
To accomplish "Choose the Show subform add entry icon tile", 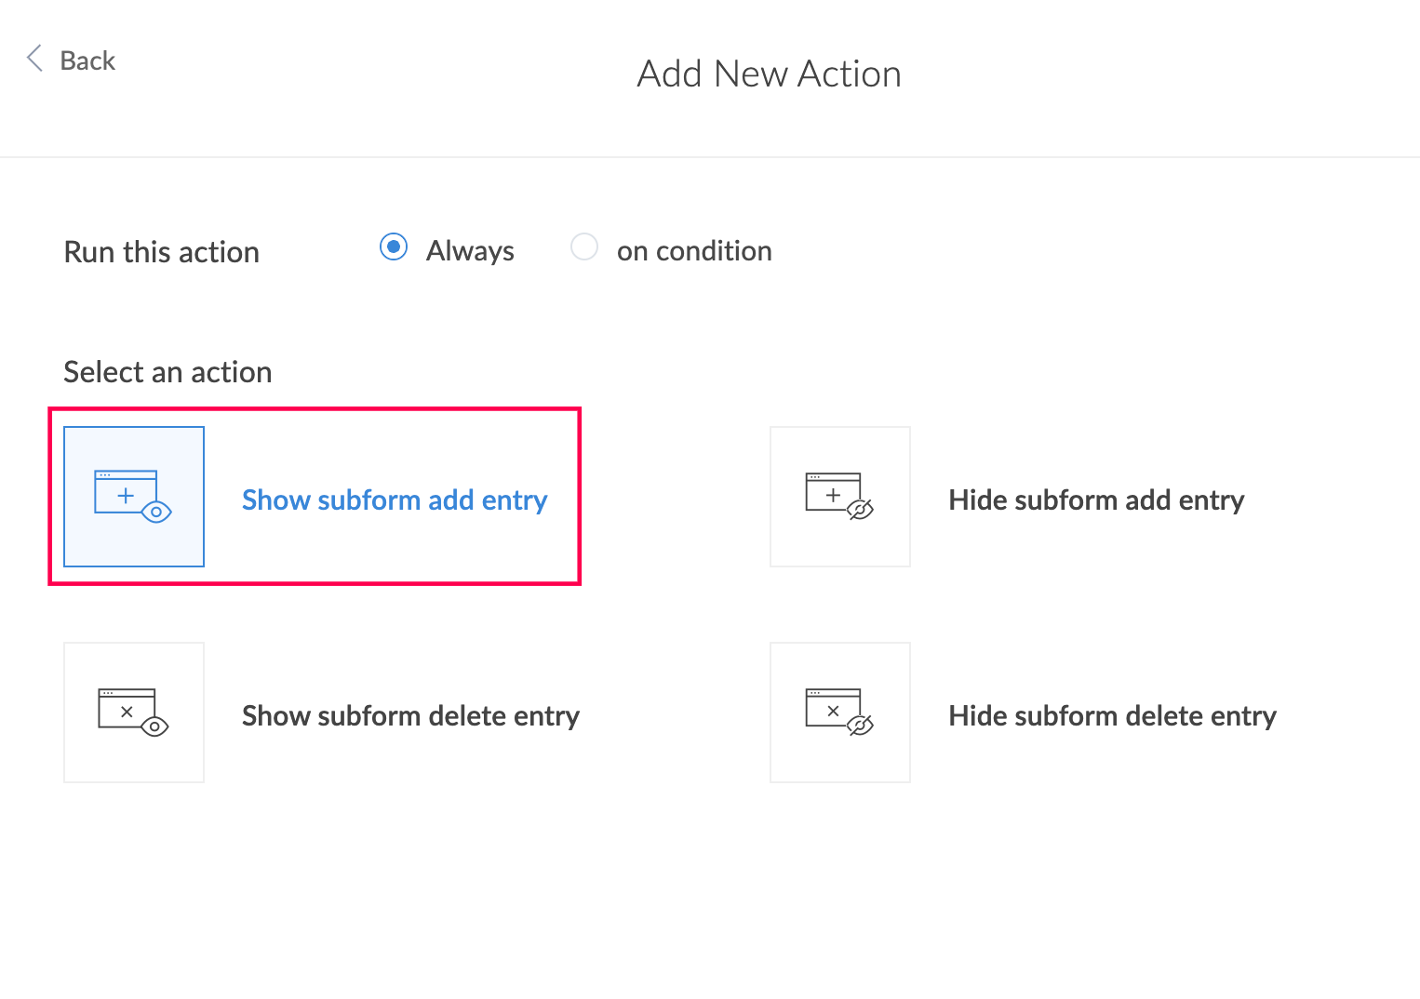I will pos(134,497).
